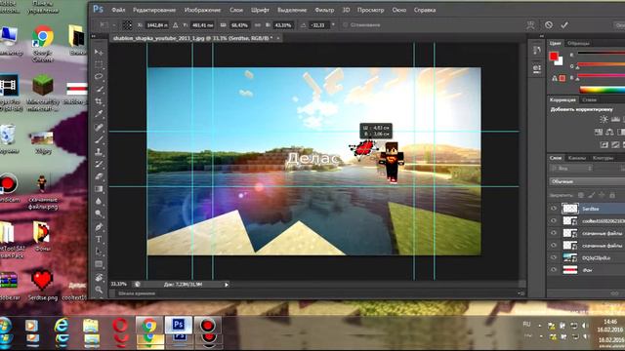Viewport: 625px width, 351px height.
Task: Select the Quick Selection tool
Action: (99, 89)
